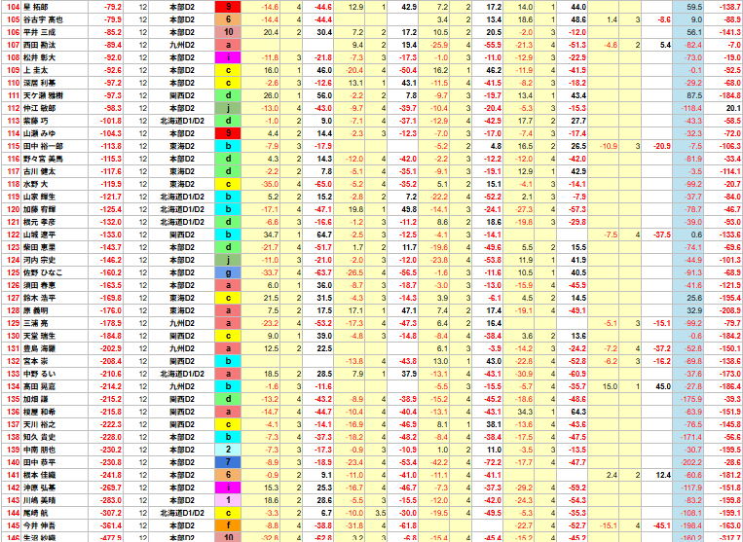Click total score -97.2
Screen dimensions: 743x542
(x=112, y=83)
